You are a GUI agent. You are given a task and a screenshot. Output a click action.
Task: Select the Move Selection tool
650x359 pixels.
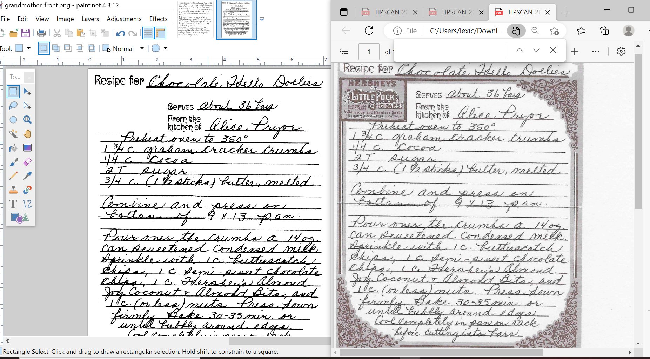(x=27, y=106)
